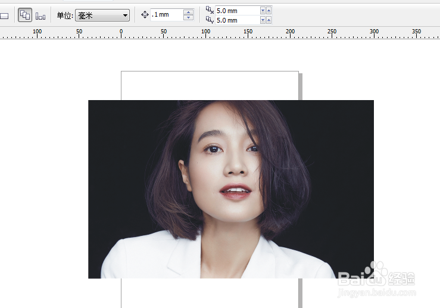Increase nudge distance with up arrow

tap(189, 12)
